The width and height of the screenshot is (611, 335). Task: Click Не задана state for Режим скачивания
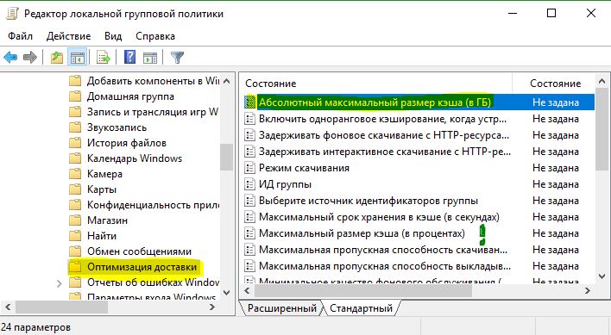click(556, 168)
